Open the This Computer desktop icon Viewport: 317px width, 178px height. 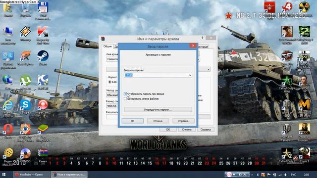tap(8, 35)
